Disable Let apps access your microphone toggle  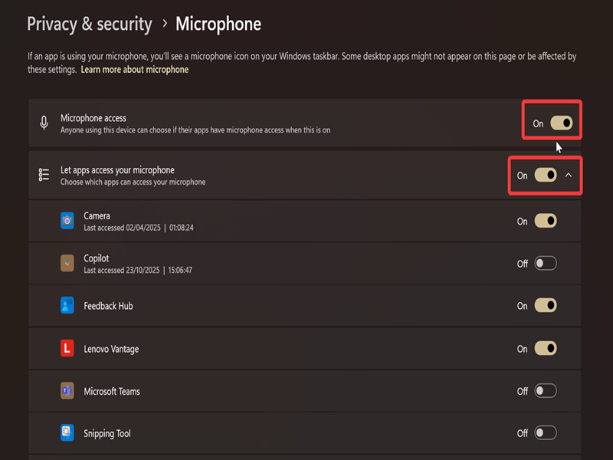click(546, 175)
